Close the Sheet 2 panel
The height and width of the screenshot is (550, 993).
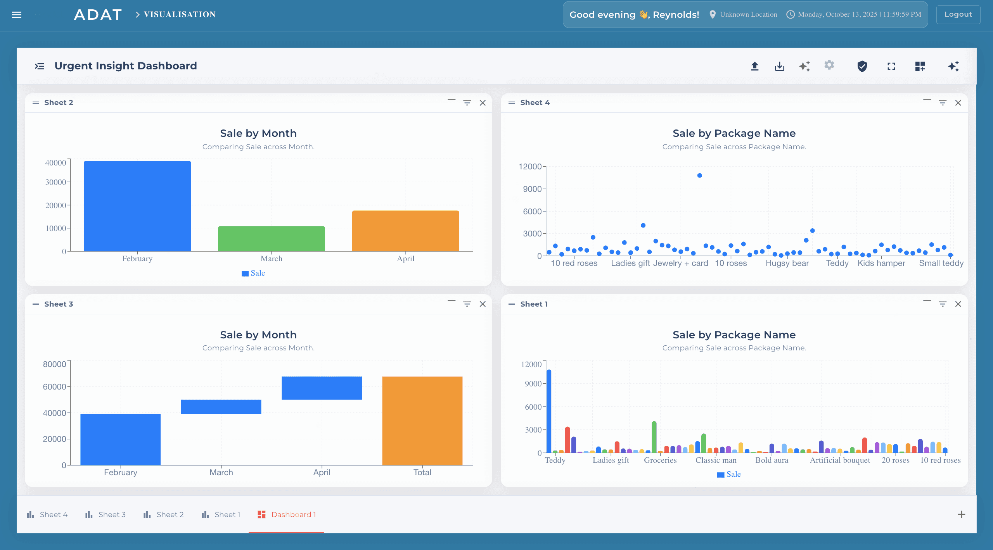click(x=483, y=103)
